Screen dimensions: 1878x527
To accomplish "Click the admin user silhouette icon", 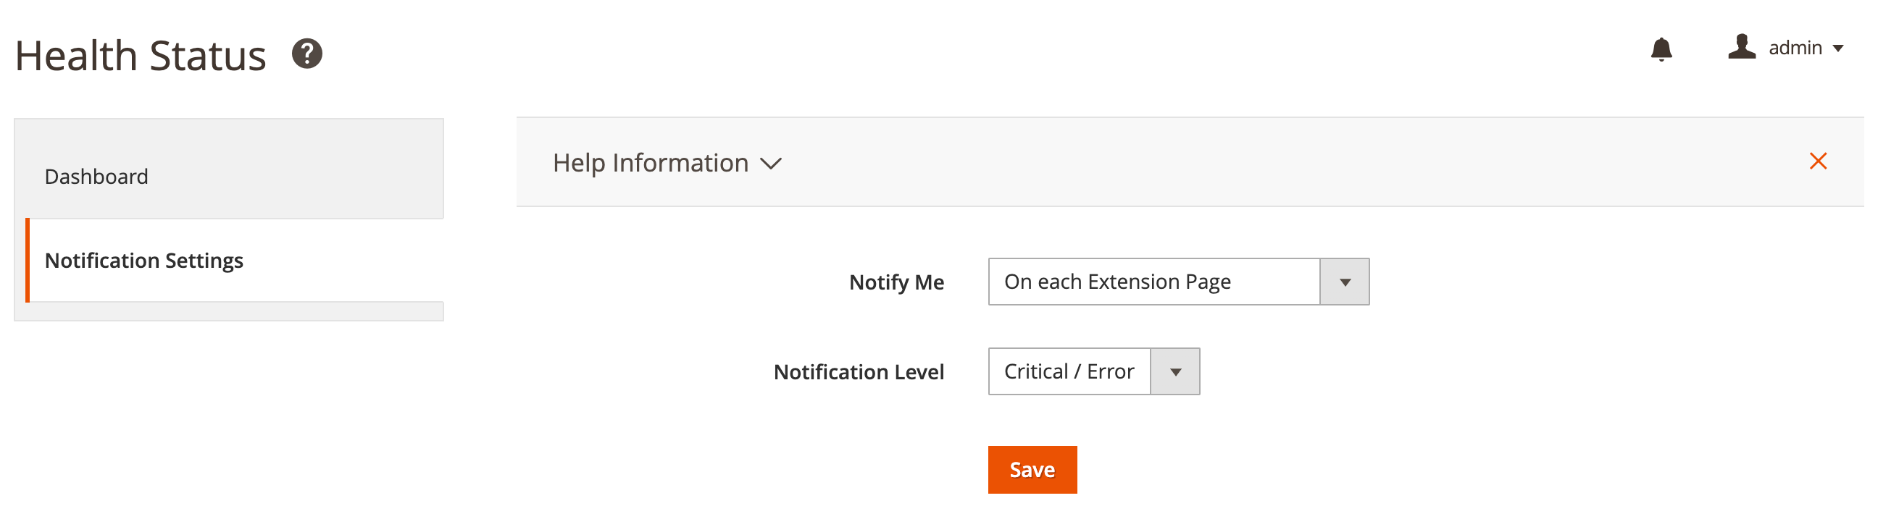I will click(x=1741, y=47).
